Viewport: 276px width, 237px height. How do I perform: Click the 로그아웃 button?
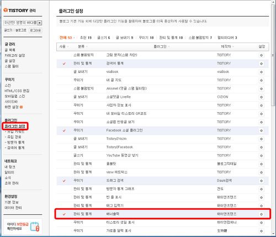35,30
